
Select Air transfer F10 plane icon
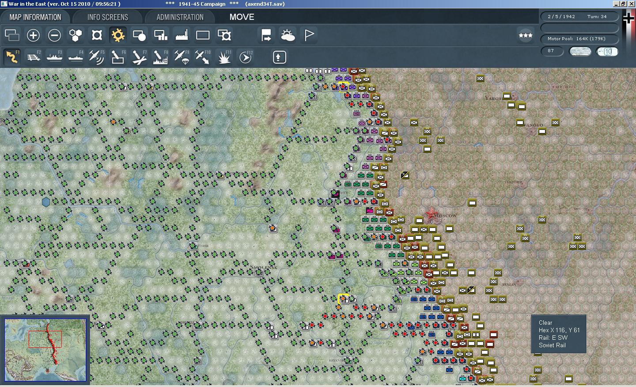(203, 57)
